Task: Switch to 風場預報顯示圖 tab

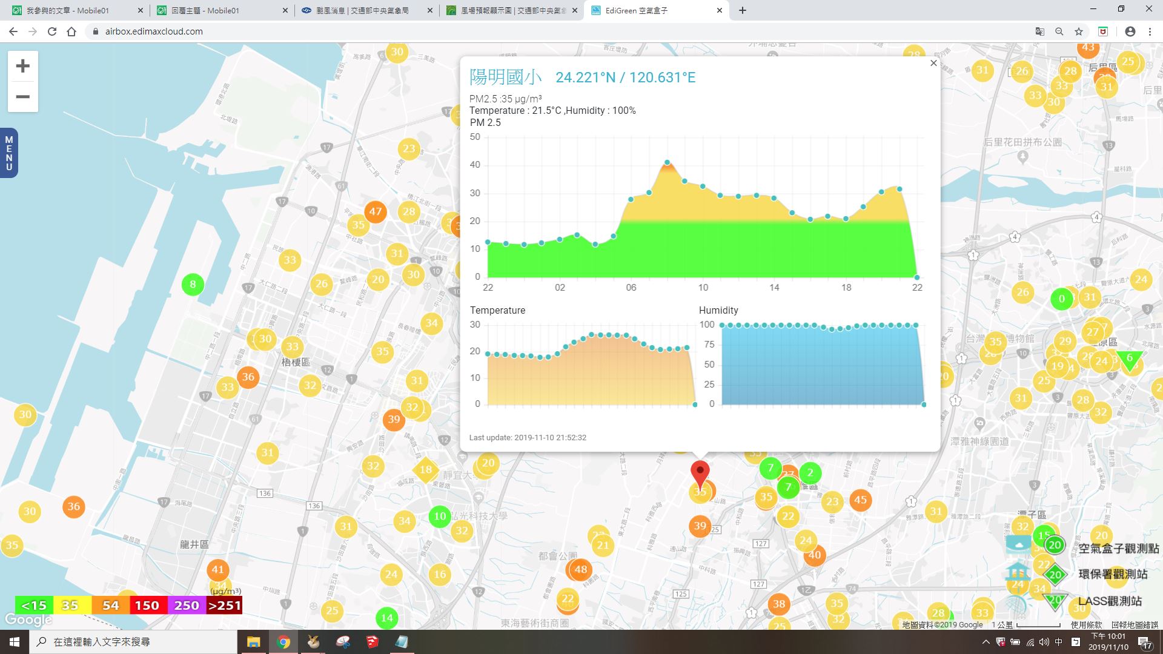Action: [x=513, y=10]
